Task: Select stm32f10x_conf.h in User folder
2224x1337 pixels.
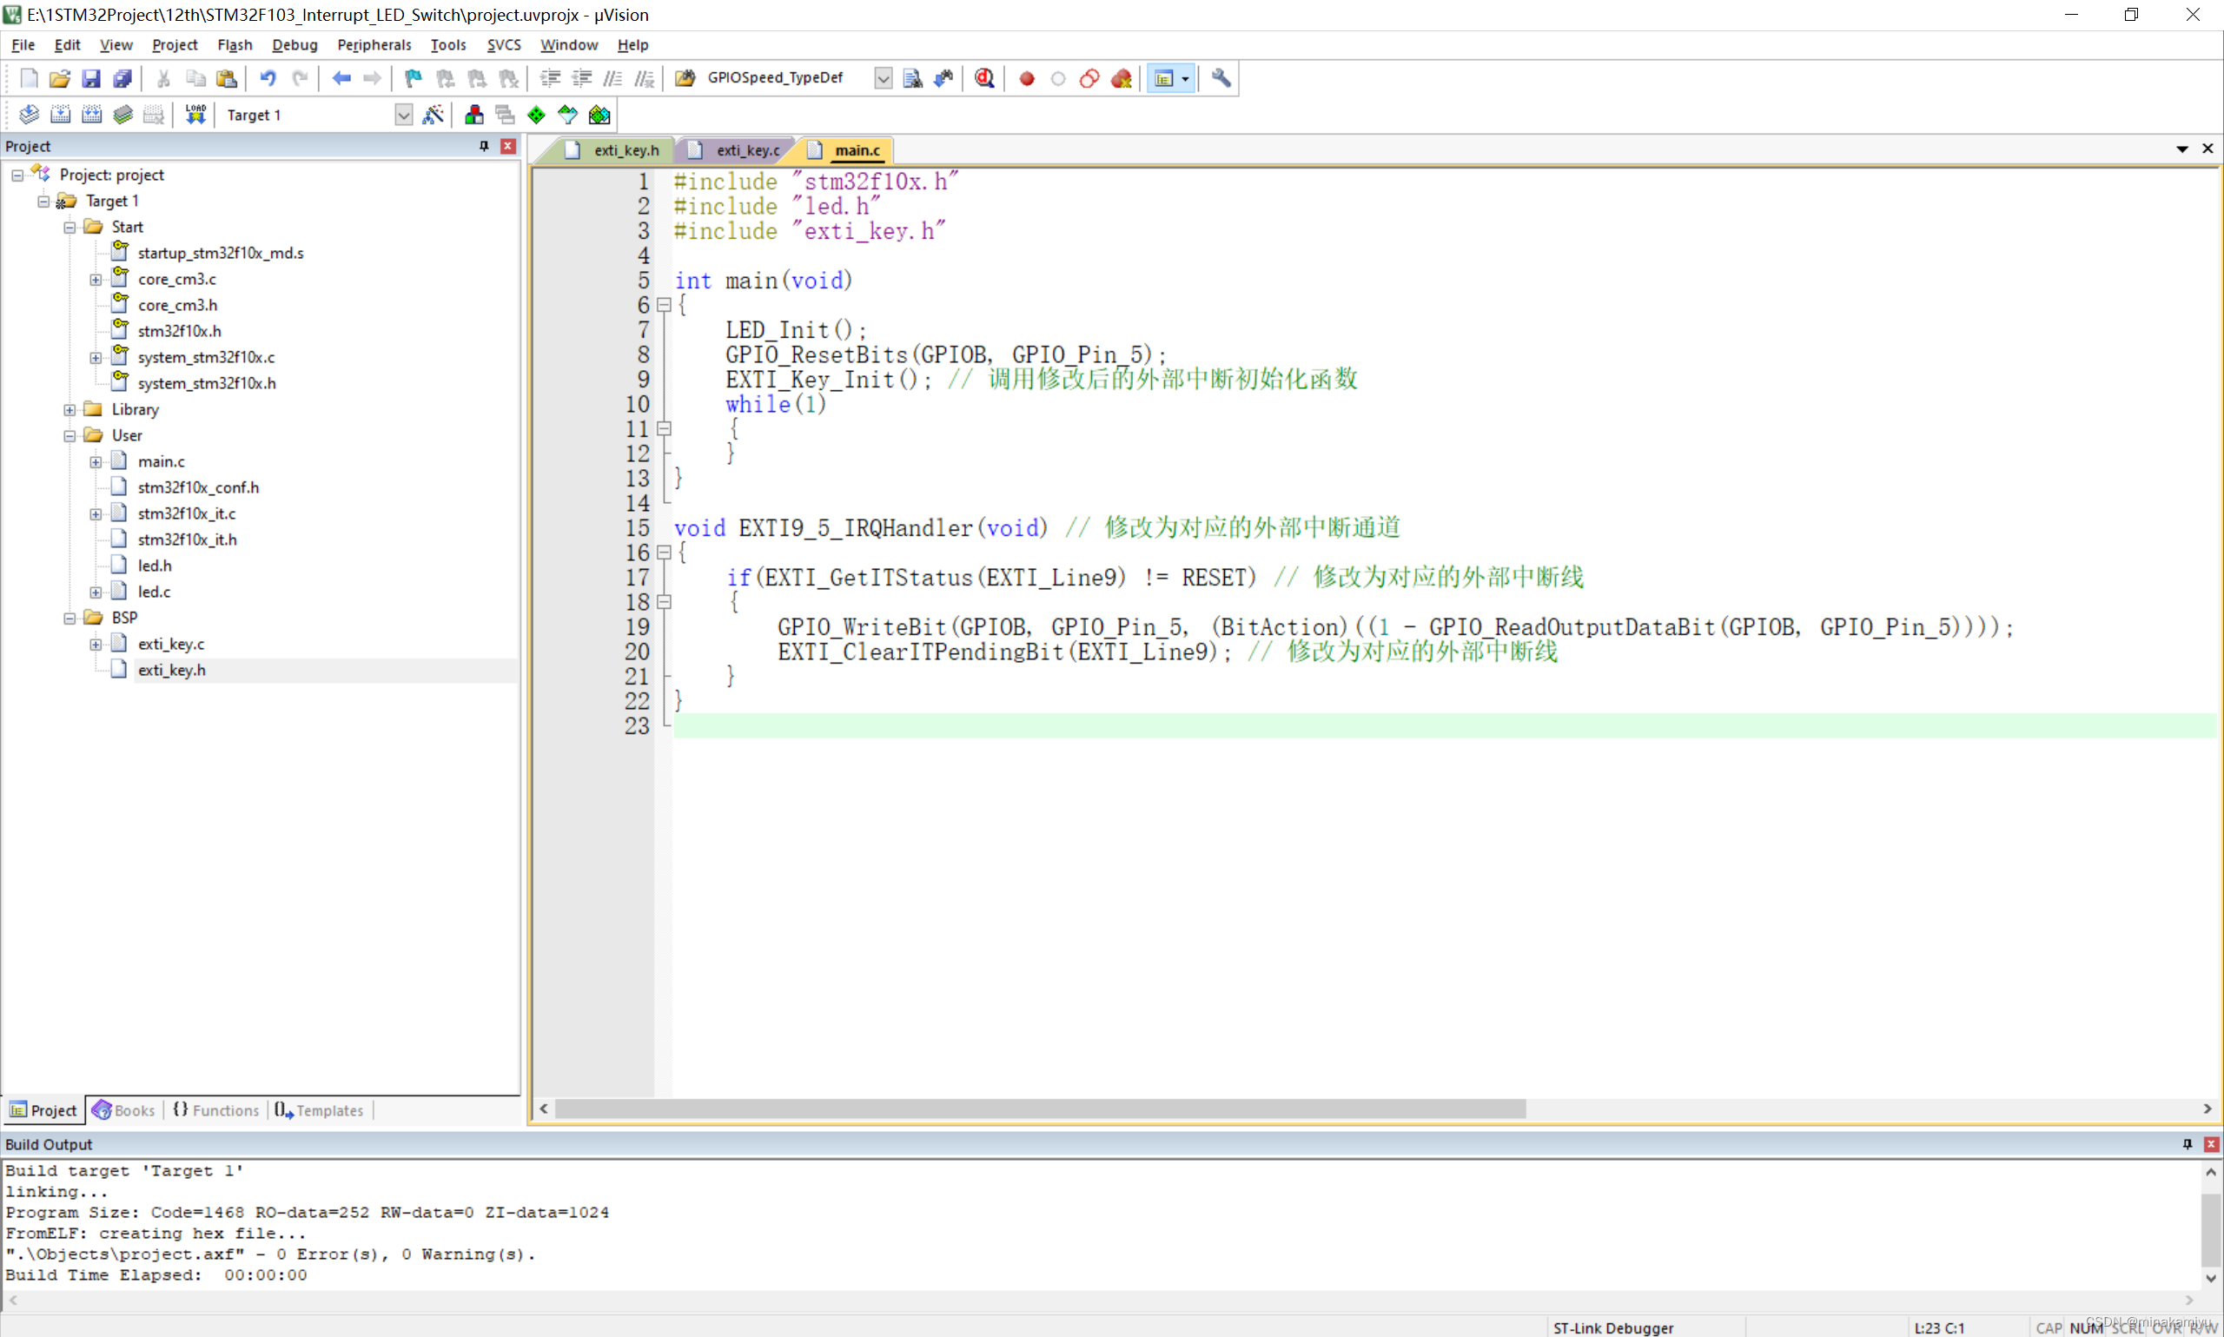Action: click(x=198, y=487)
